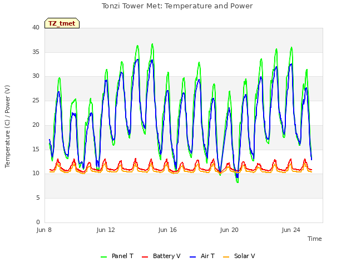Click the '25' y-axis tick label

tap(36, 100)
